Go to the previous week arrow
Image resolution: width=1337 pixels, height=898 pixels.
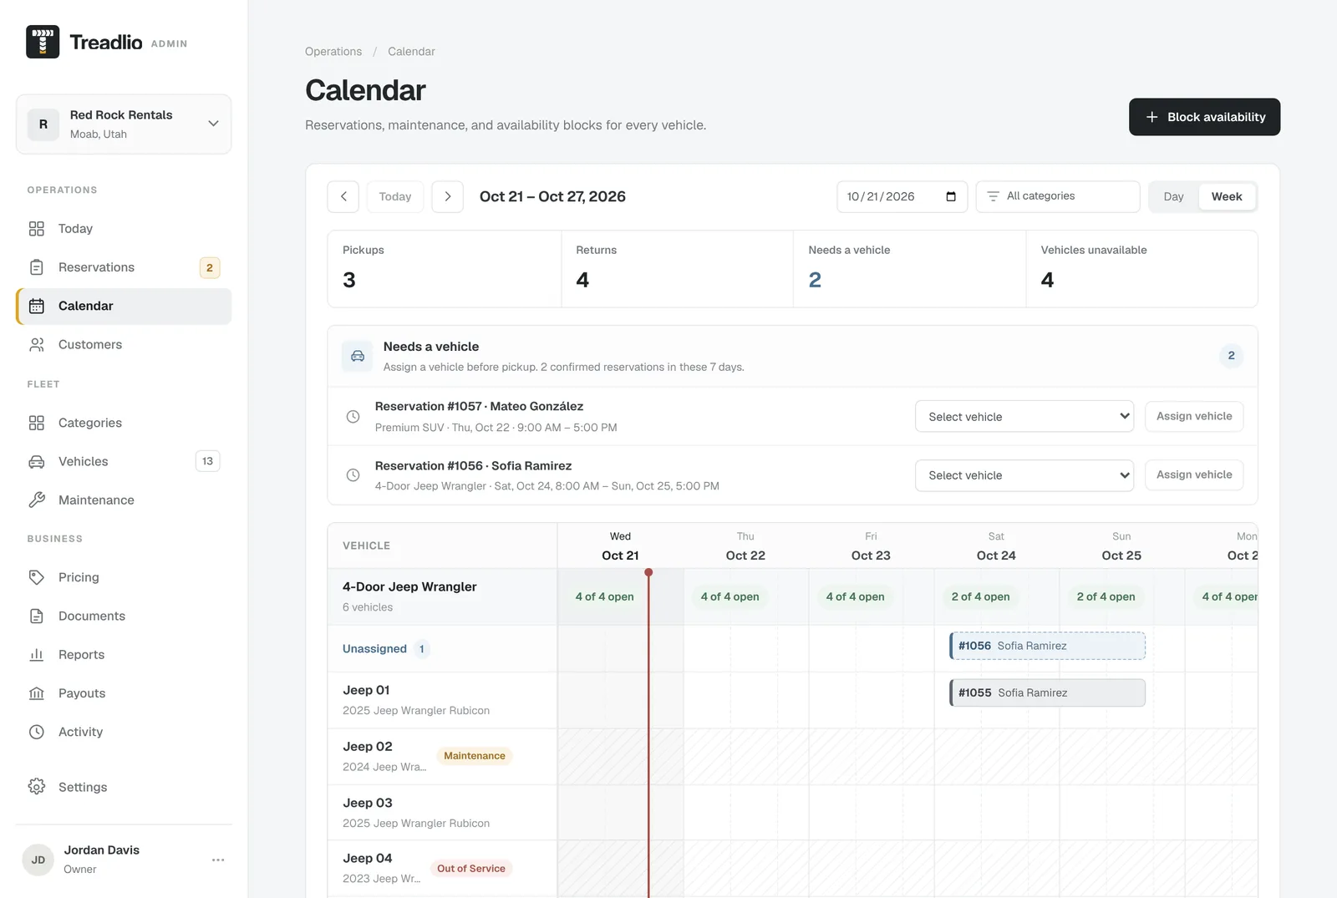(343, 196)
